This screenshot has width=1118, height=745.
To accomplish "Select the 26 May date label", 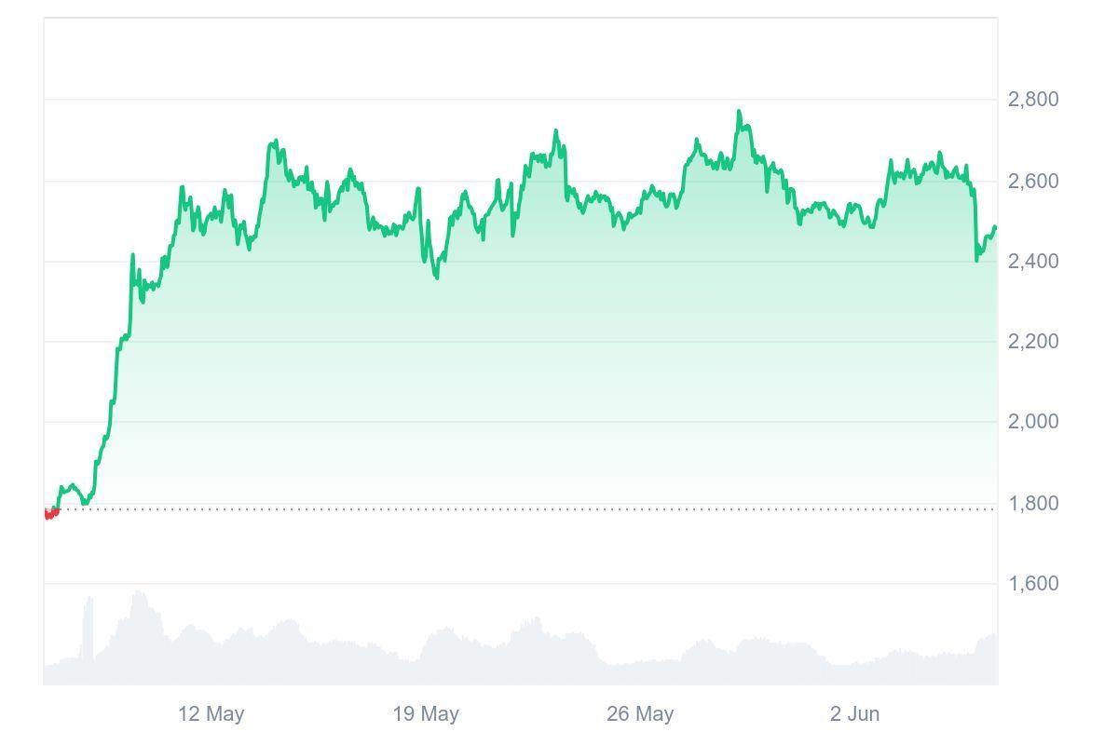I will pos(640,714).
